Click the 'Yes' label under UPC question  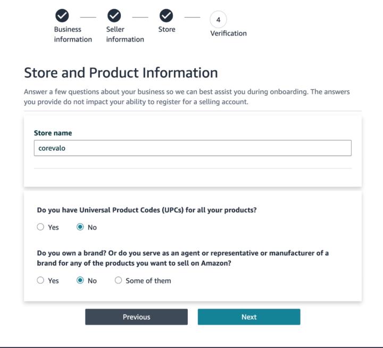coord(53,228)
